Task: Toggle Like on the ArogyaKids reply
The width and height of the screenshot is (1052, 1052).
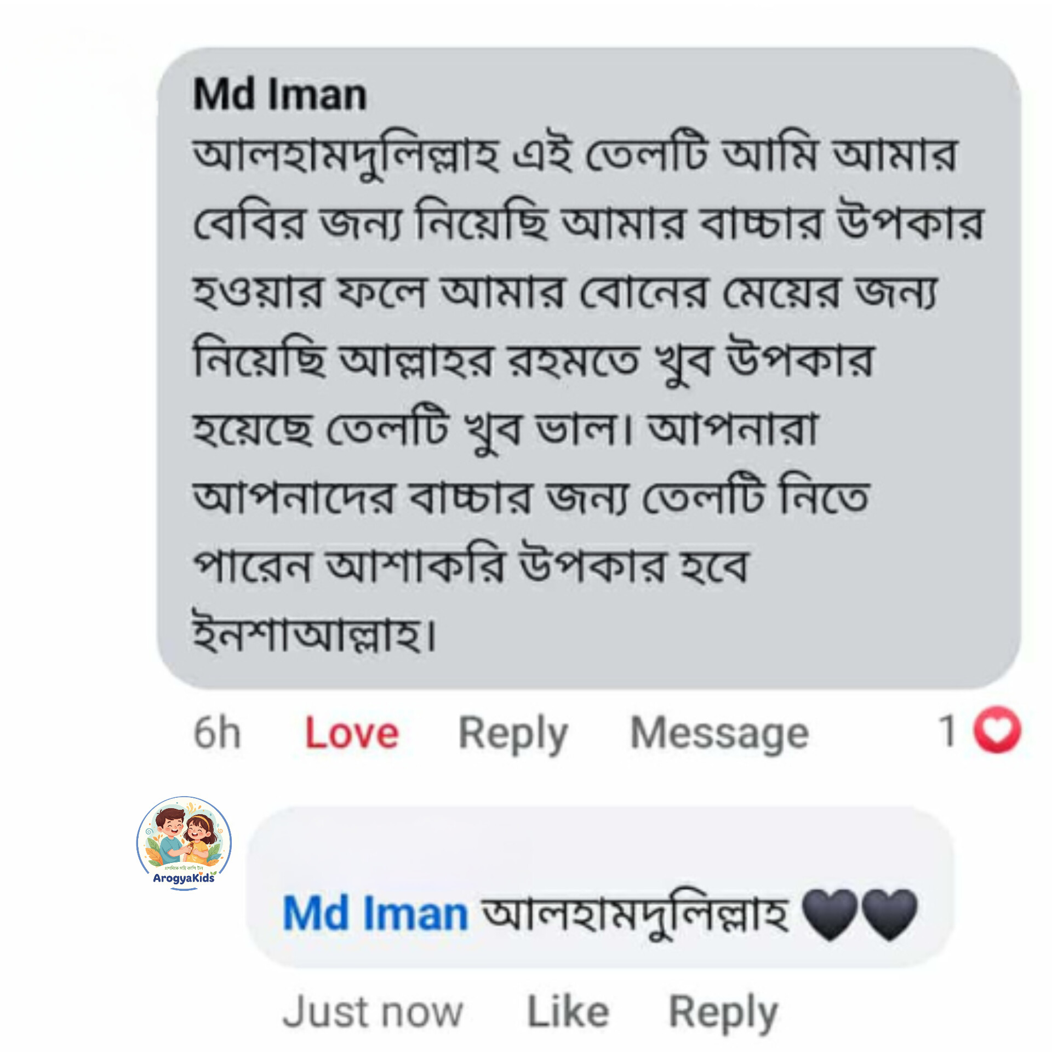Action: click(568, 1012)
